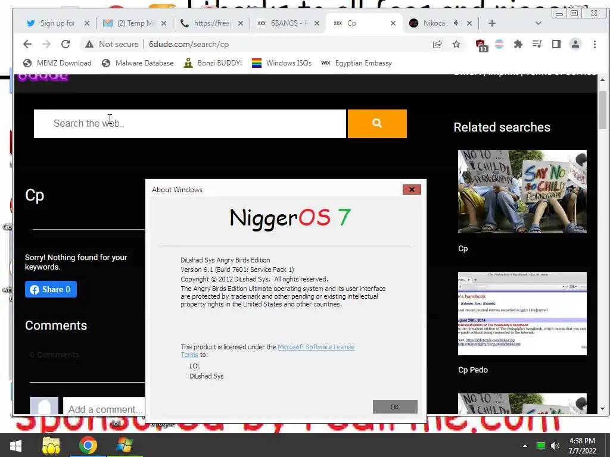
Task: Bookmark this page with the star icon
Action: click(x=456, y=44)
